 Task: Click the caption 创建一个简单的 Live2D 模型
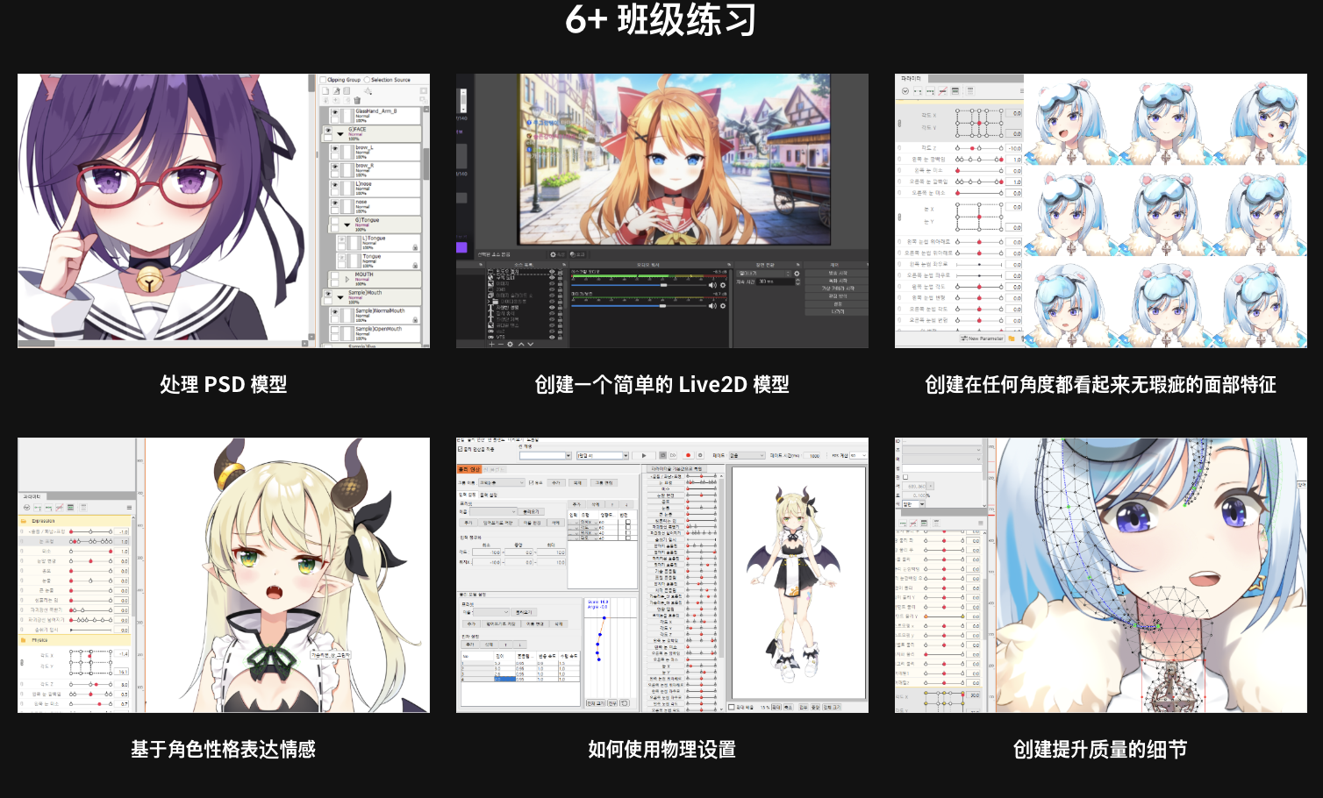662,384
